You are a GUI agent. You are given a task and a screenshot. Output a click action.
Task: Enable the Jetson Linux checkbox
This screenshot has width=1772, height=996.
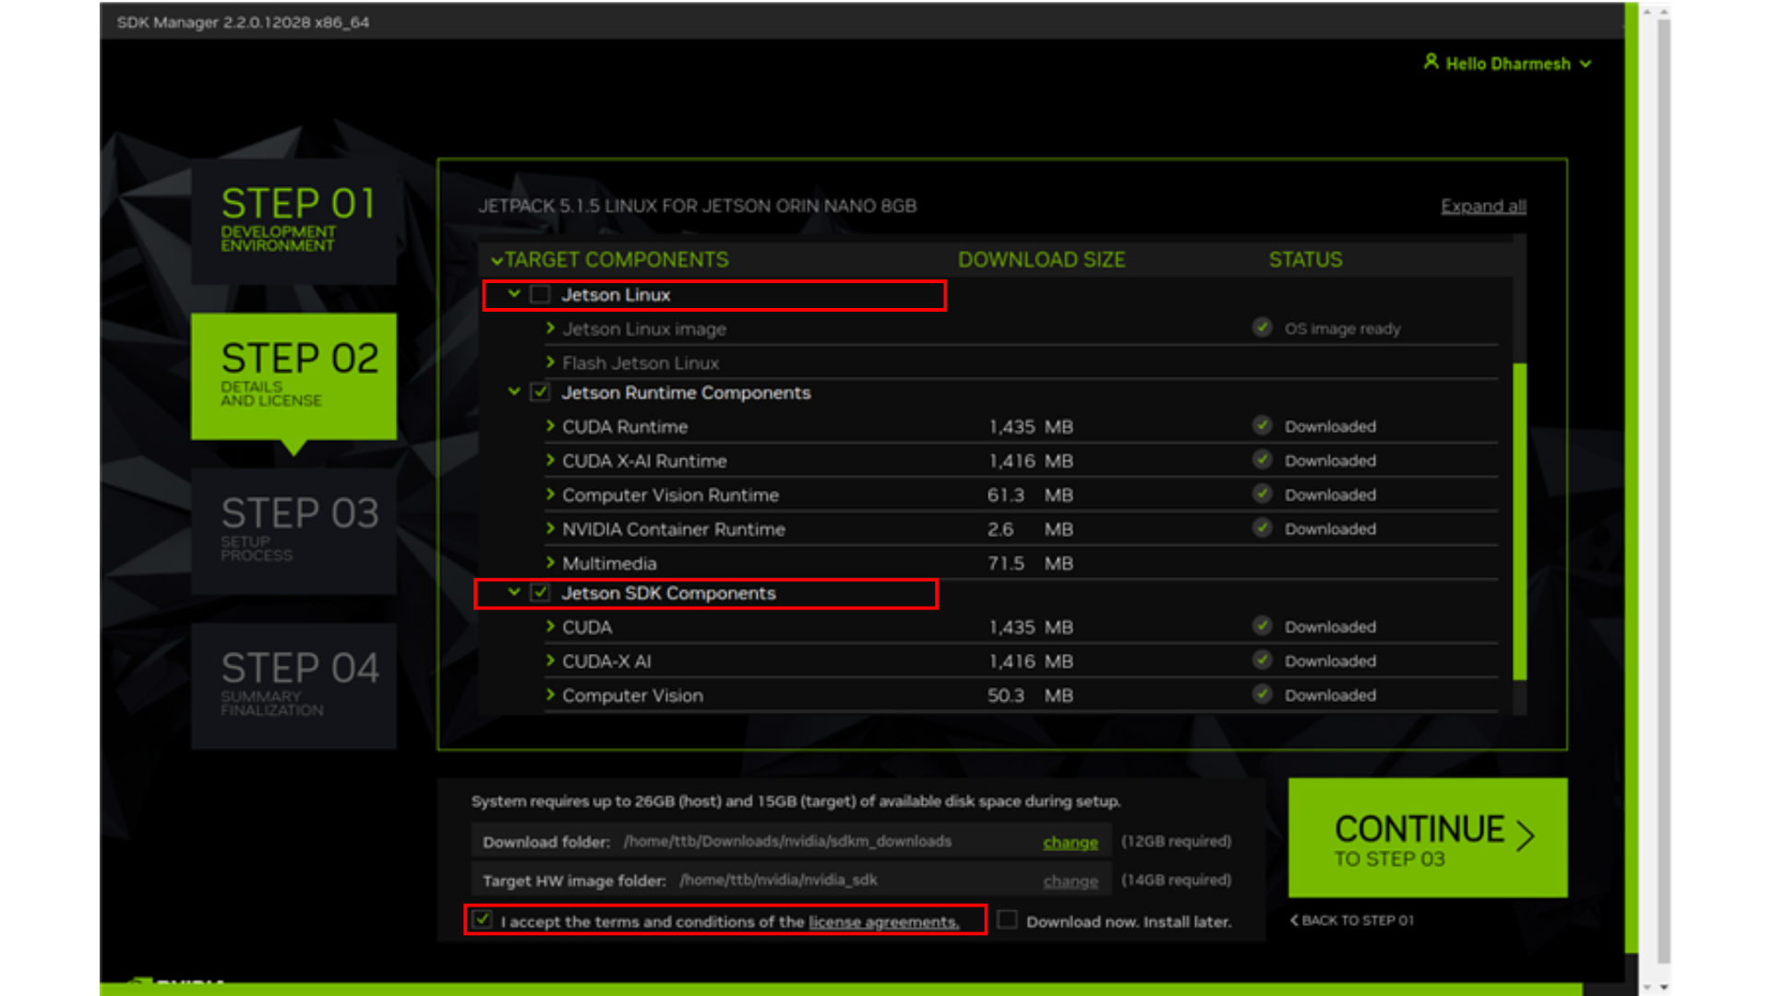coord(541,294)
